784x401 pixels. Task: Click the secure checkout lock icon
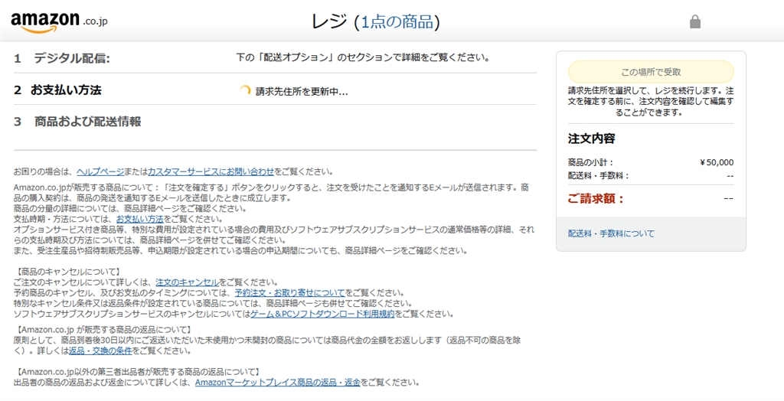coord(695,22)
